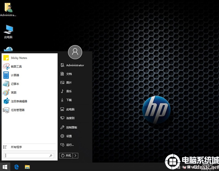Screen dimensions: 219x171
Task: Open the Calculator icon
Action: point(6,75)
